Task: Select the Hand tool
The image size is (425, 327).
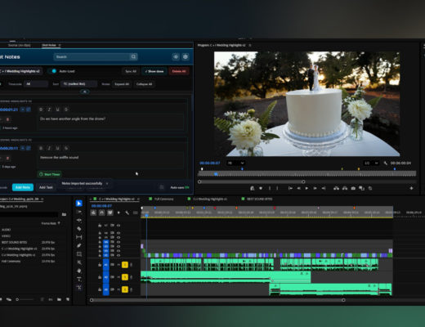Action: pos(79,271)
